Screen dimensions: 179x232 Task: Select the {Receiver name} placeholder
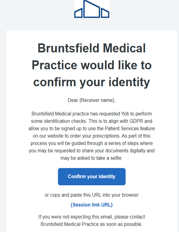[x=97, y=100]
